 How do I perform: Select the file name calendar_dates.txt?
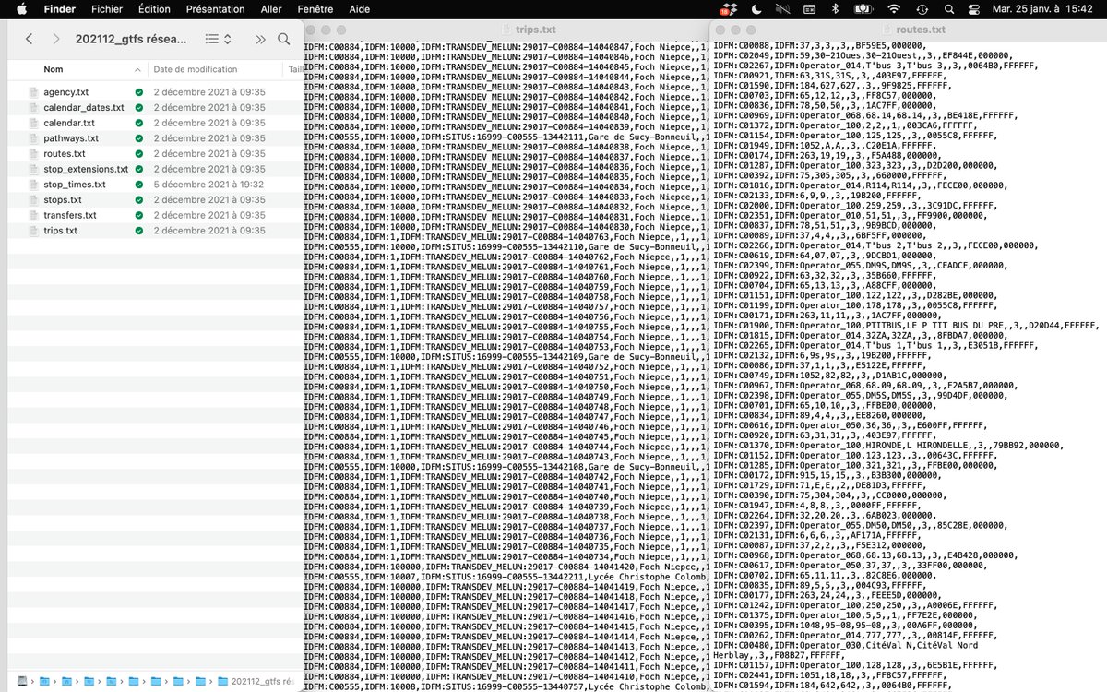coord(83,108)
